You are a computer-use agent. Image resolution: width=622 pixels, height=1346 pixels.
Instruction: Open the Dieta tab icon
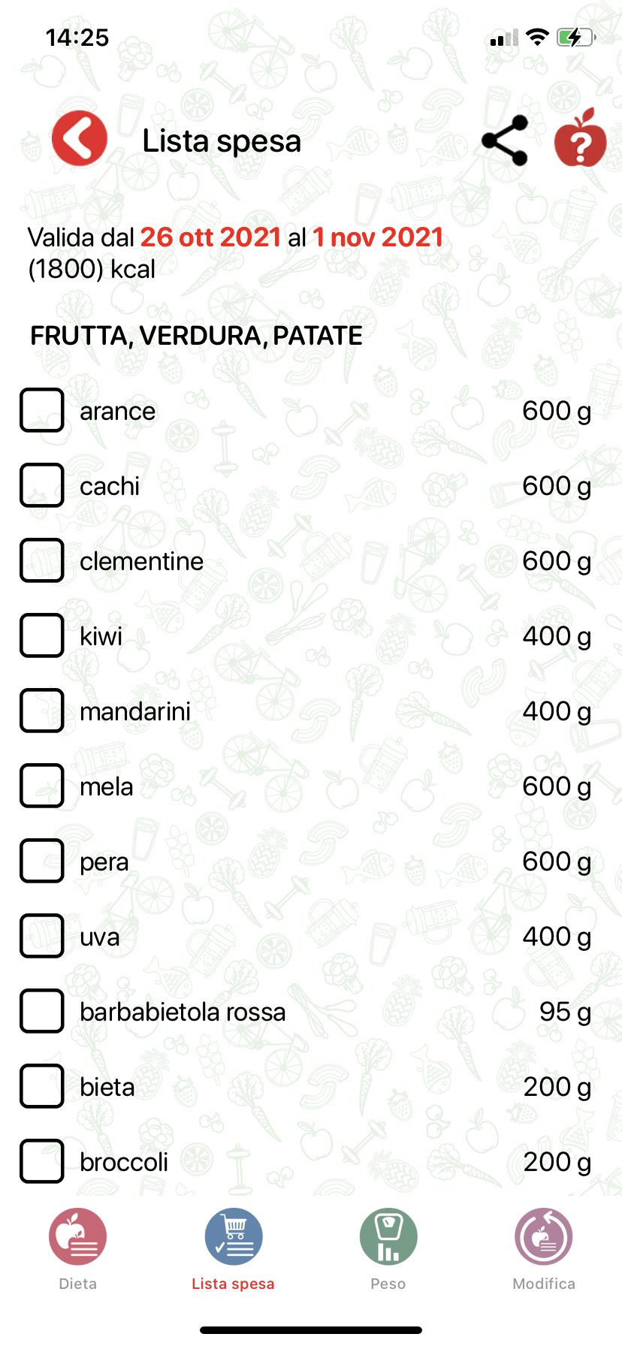pyautogui.click(x=78, y=1236)
